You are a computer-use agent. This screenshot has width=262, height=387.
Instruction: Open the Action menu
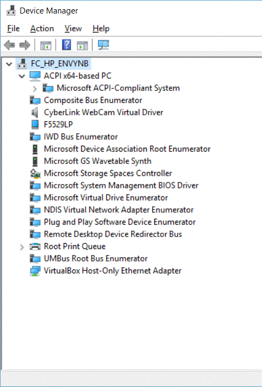tap(42, 29)
